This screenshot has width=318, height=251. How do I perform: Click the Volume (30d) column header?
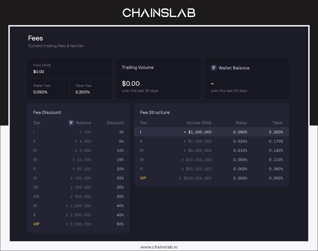click(199, 123)
